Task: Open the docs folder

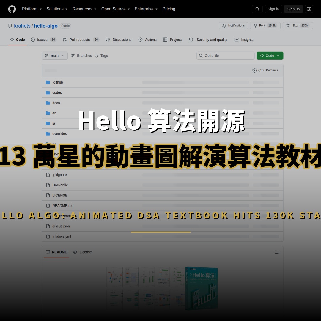Action: (x=56, y=103)
